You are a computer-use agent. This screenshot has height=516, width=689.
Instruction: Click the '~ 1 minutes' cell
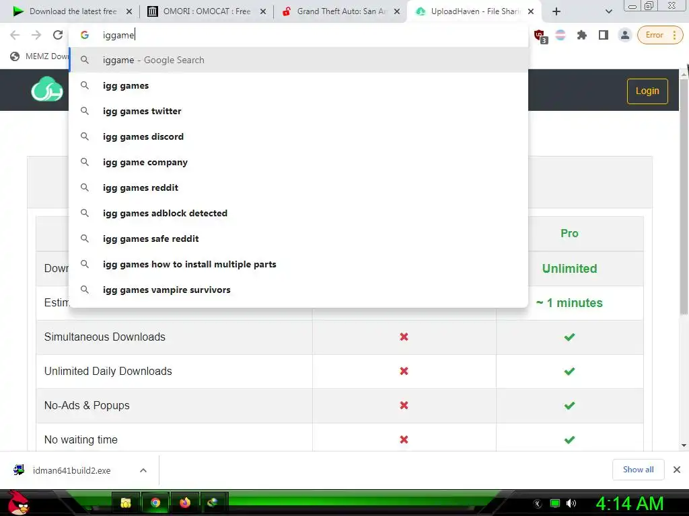tap(569, 303)
